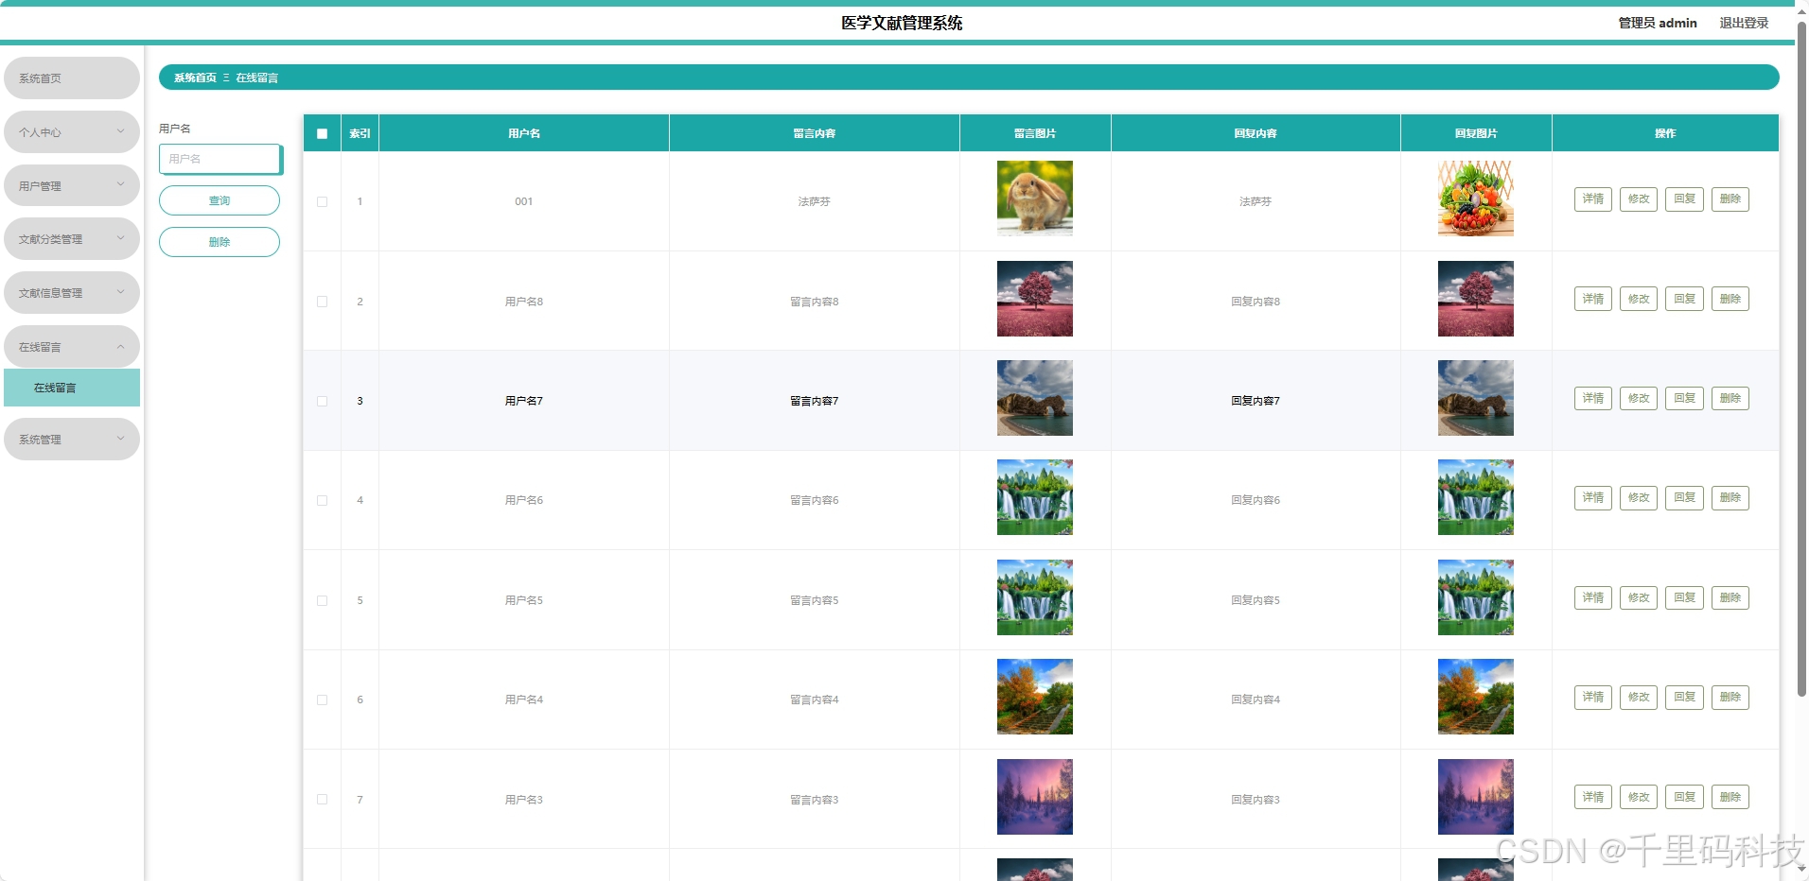Click the 留言内容 column header
Viewport: 1809px width, 881px height.
[x=815, y=133]
